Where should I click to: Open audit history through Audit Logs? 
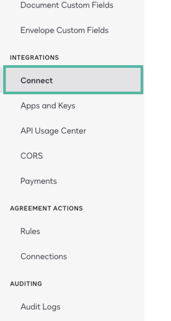click(40, 307)
